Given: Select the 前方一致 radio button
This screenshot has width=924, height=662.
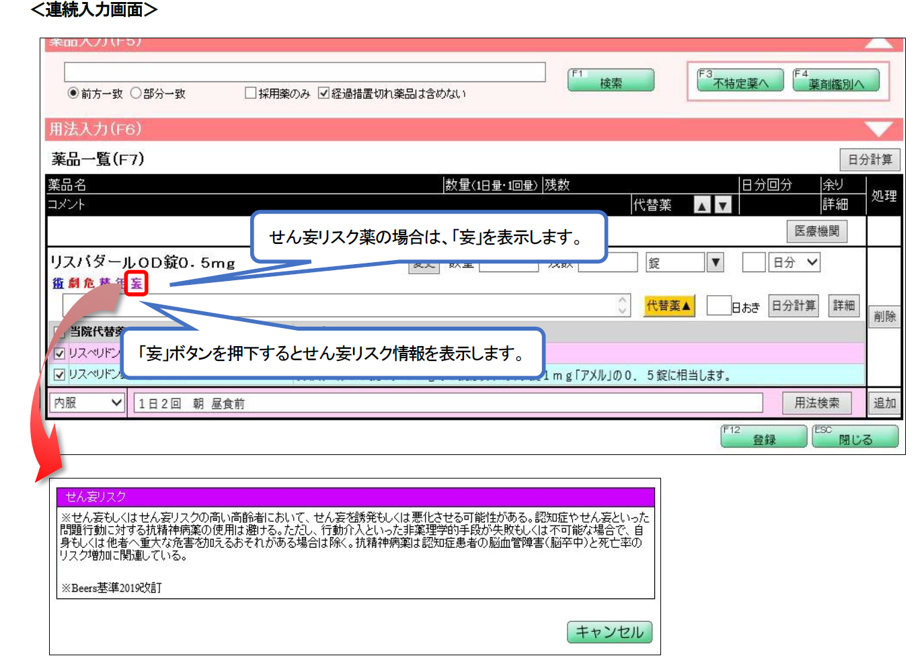Looking at the screenshot, I should [73, 93].
